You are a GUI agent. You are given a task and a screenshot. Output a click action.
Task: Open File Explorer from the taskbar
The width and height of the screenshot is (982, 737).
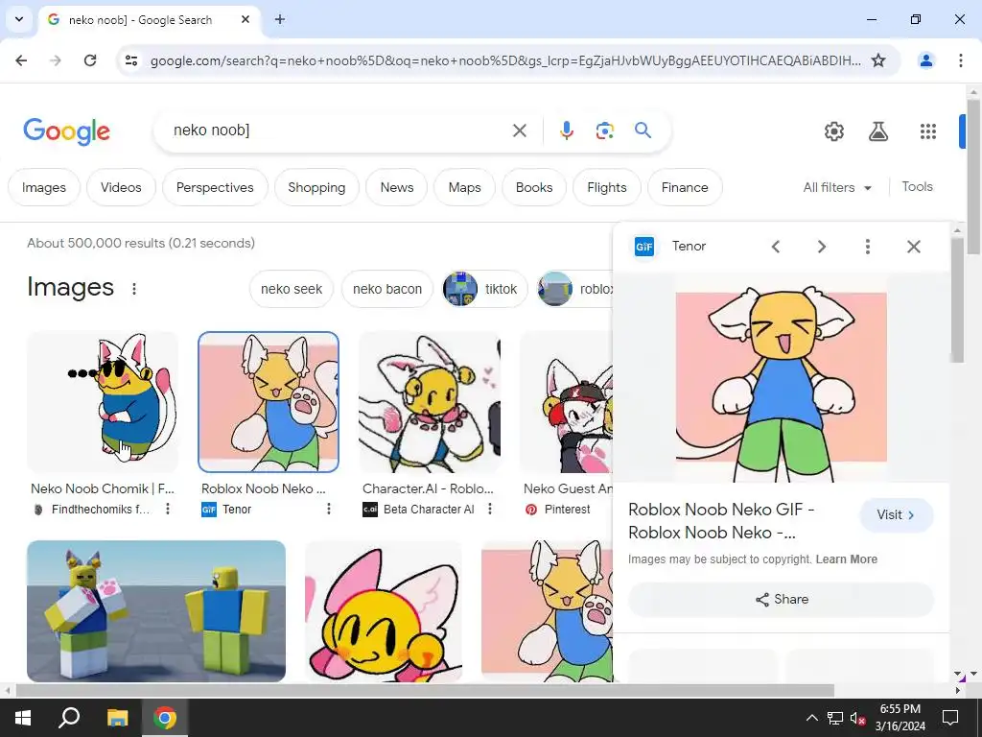(x=117, y=718)
